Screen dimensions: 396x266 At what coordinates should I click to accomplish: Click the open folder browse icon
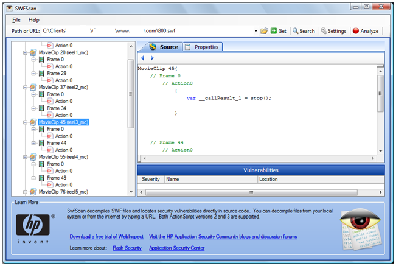[264, 31]
